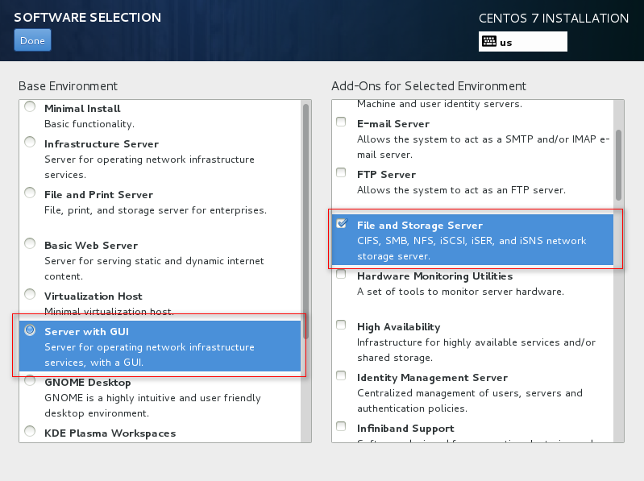The image size is (644, 481).
Task: Choose the Virtualization Host radio button
Action: point(30,294)
